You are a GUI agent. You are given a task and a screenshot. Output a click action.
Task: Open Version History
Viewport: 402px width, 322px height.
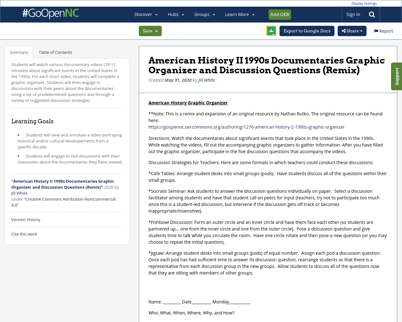(26, 219)
